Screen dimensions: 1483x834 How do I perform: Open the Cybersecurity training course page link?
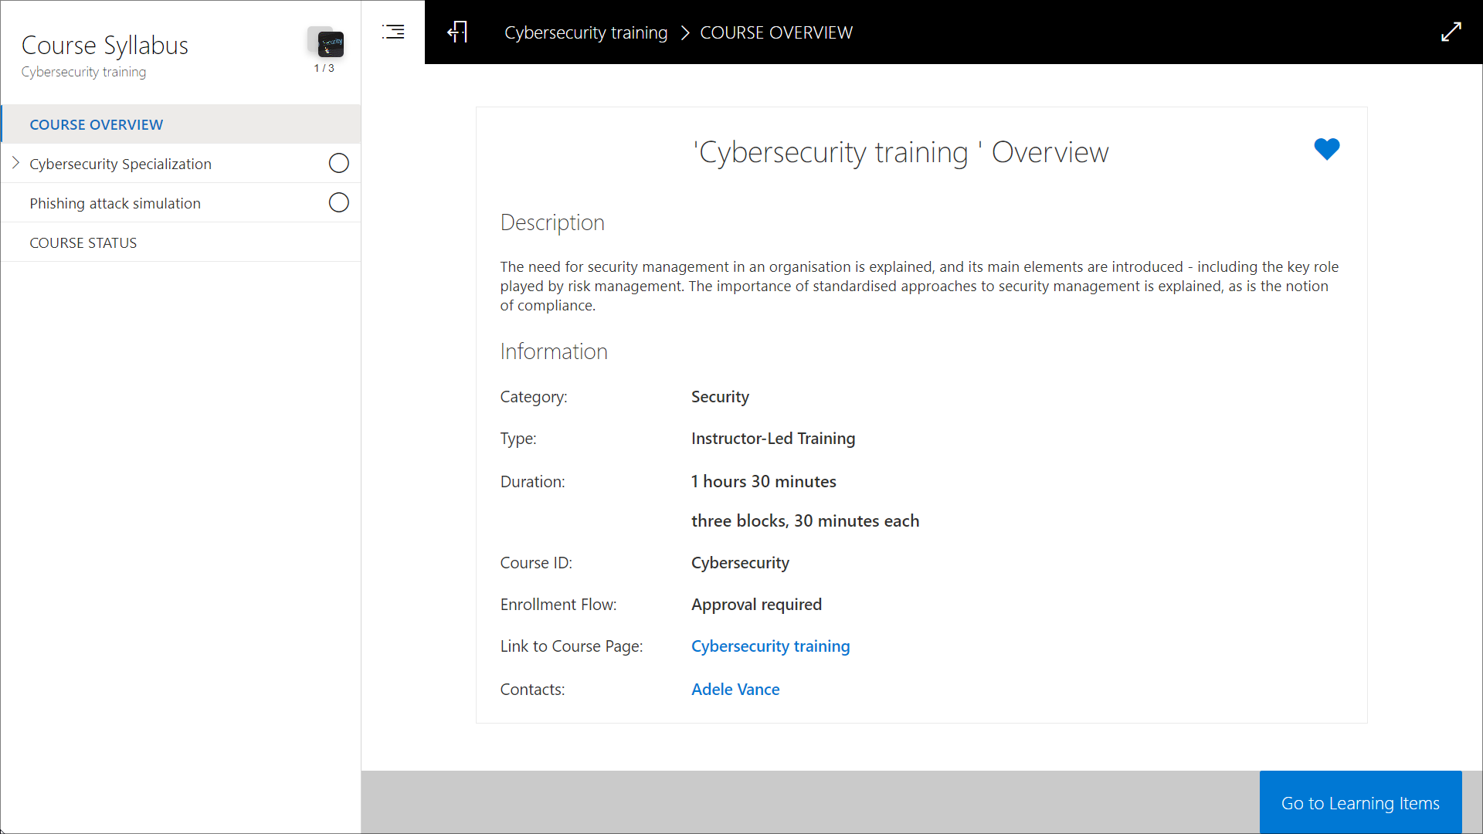point(770,646)
